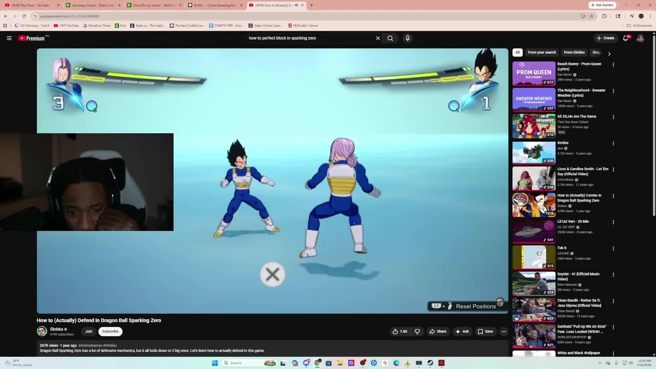Open options for Prom Queen video
This screenshot has height=369, width=656.
point(613,65)
